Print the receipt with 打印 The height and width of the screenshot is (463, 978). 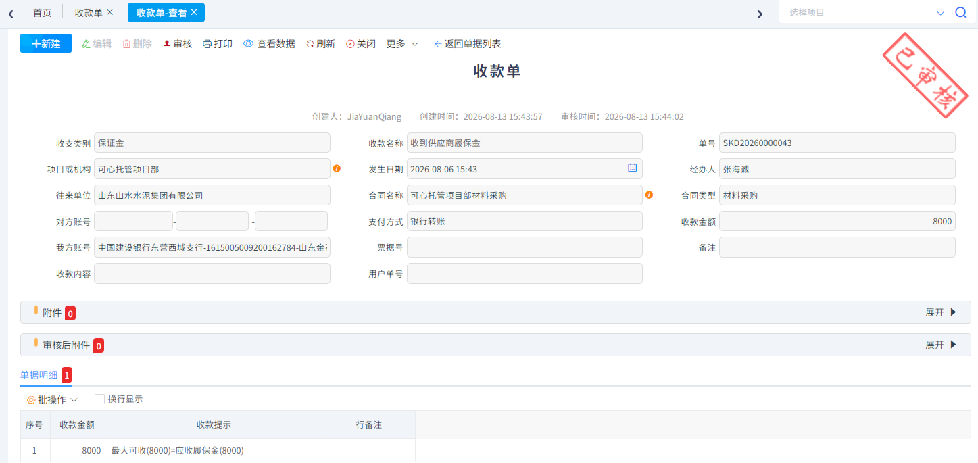tap(218, 43)
